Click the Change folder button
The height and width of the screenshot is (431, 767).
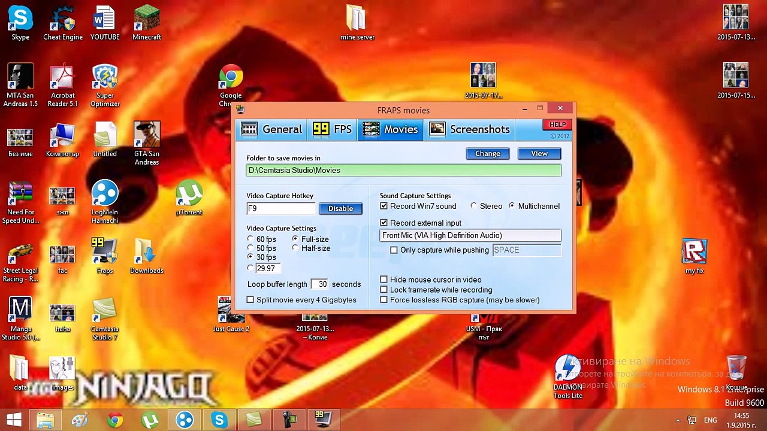coord(488,154)
